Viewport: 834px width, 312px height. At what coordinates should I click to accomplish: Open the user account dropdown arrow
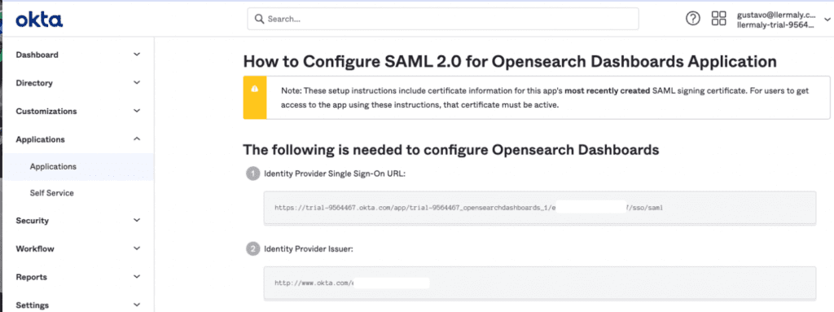coord(826,20)
